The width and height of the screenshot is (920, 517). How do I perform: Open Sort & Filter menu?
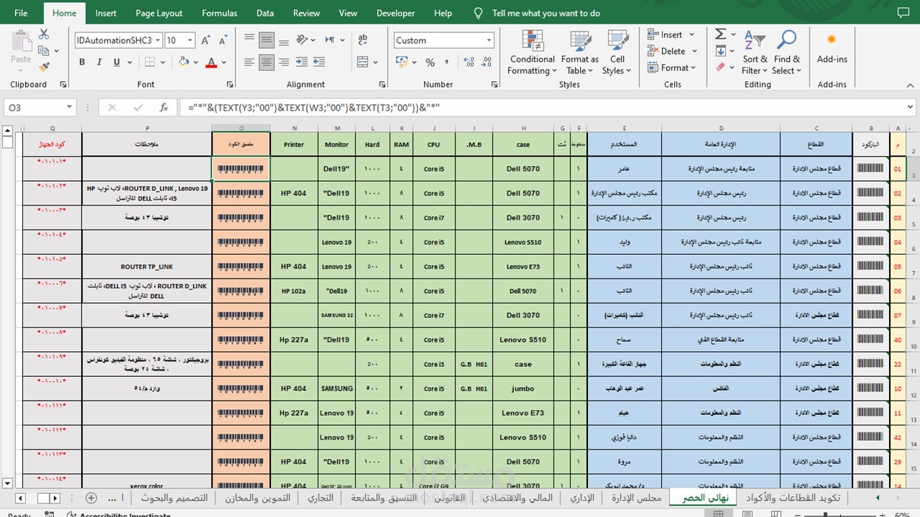click(755, 52)
